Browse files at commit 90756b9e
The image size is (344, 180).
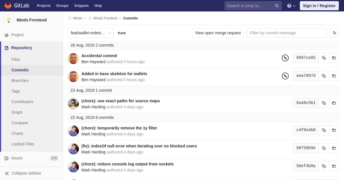(x=334, y=148)
